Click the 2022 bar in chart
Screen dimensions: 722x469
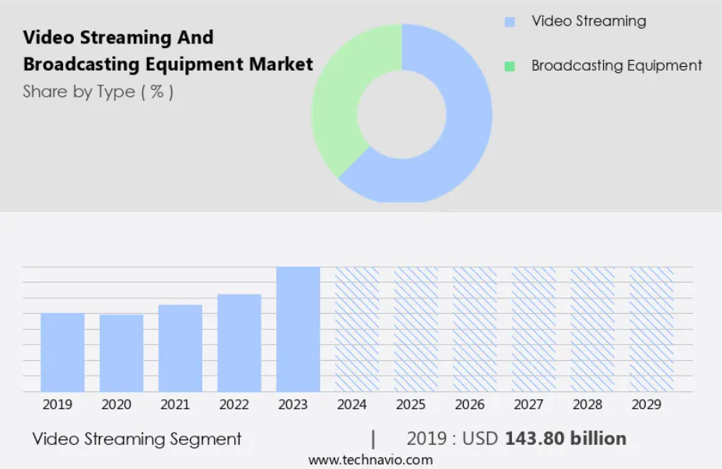(x=240, y=343)
